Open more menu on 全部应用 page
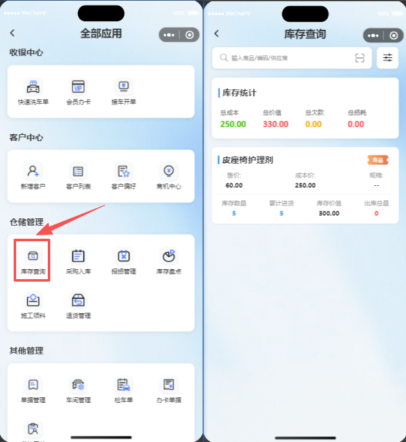Viewport: 406px width, 442px height. (x=169, y=35)
